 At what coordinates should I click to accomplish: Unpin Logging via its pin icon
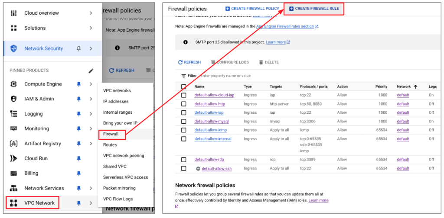click(x=79, y=114)
